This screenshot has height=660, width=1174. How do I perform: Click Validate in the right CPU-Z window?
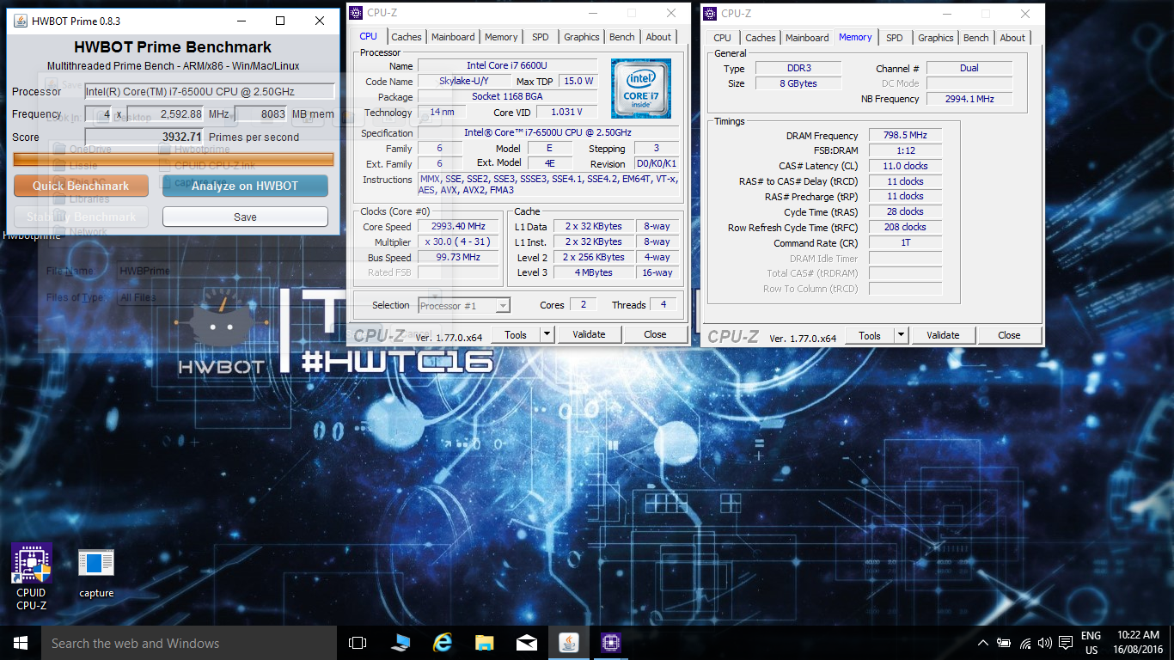943,335
